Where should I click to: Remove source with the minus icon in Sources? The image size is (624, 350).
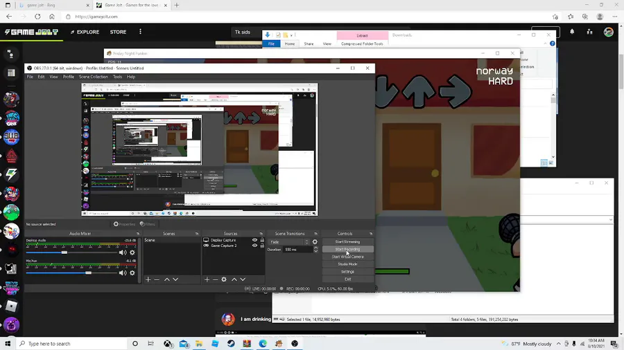[216, 279]
